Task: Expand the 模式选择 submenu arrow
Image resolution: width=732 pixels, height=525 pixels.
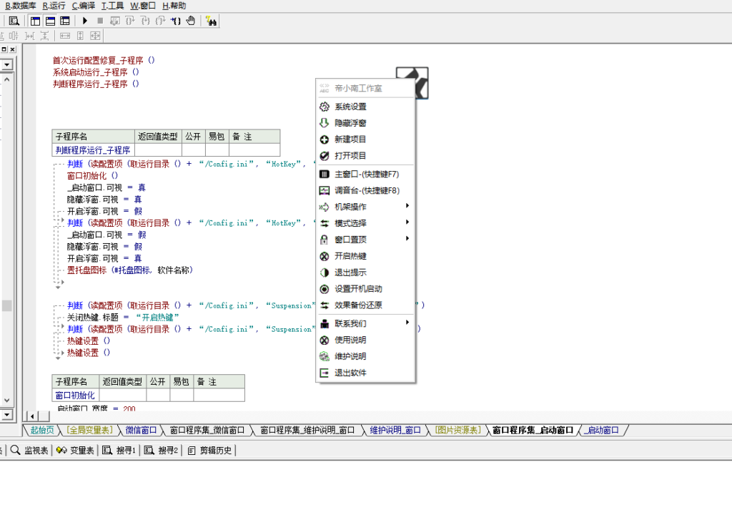Action: coord(407,222)
